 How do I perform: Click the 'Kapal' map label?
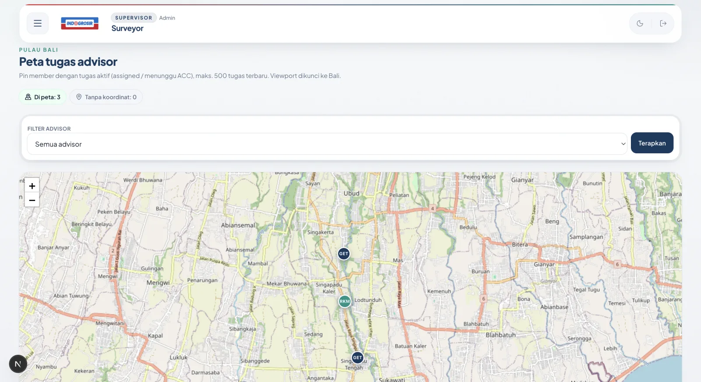coord(156,336)
